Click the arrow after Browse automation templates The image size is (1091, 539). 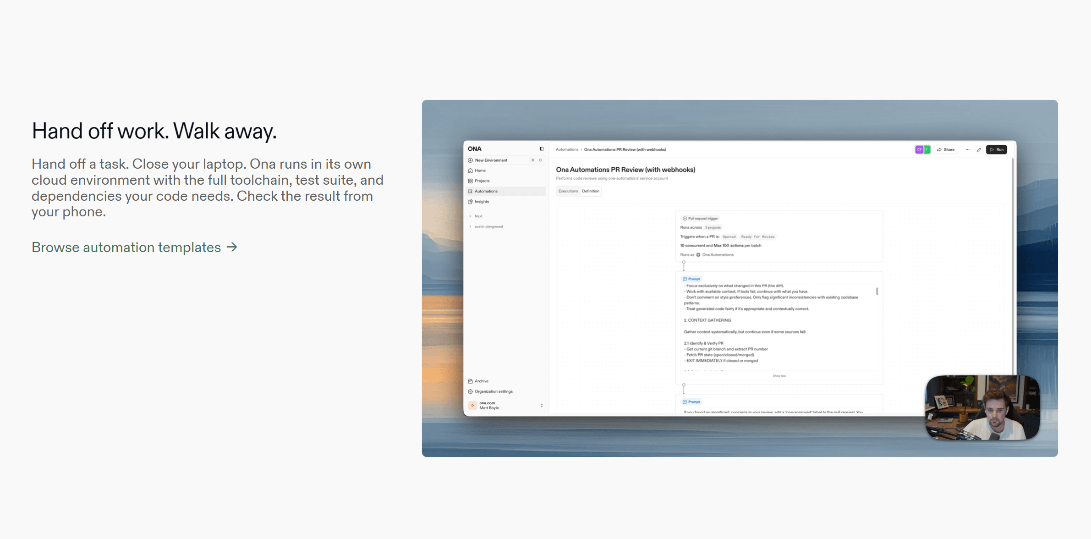click(232, 247)
